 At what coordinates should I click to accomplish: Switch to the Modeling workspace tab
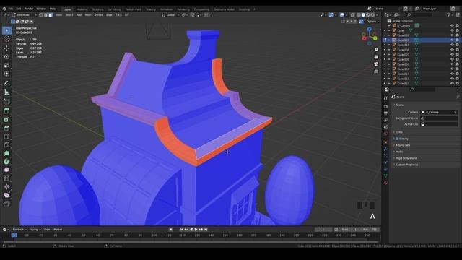[x=82, y=9]
